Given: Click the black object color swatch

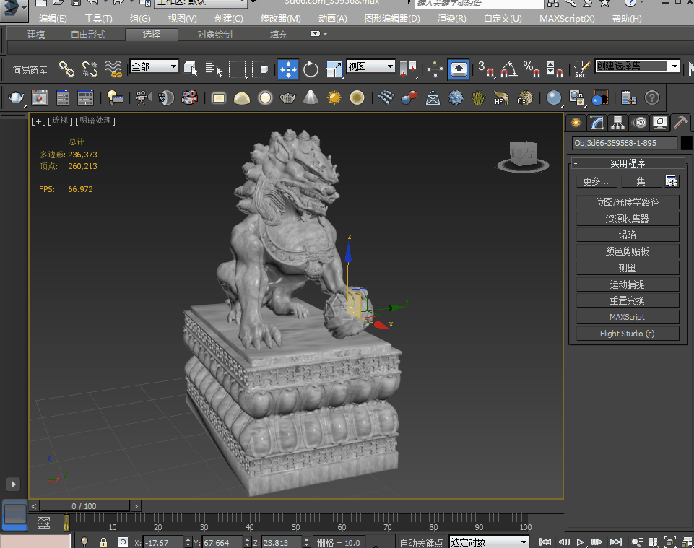Looking at the screenshot, I should (686, 143).
